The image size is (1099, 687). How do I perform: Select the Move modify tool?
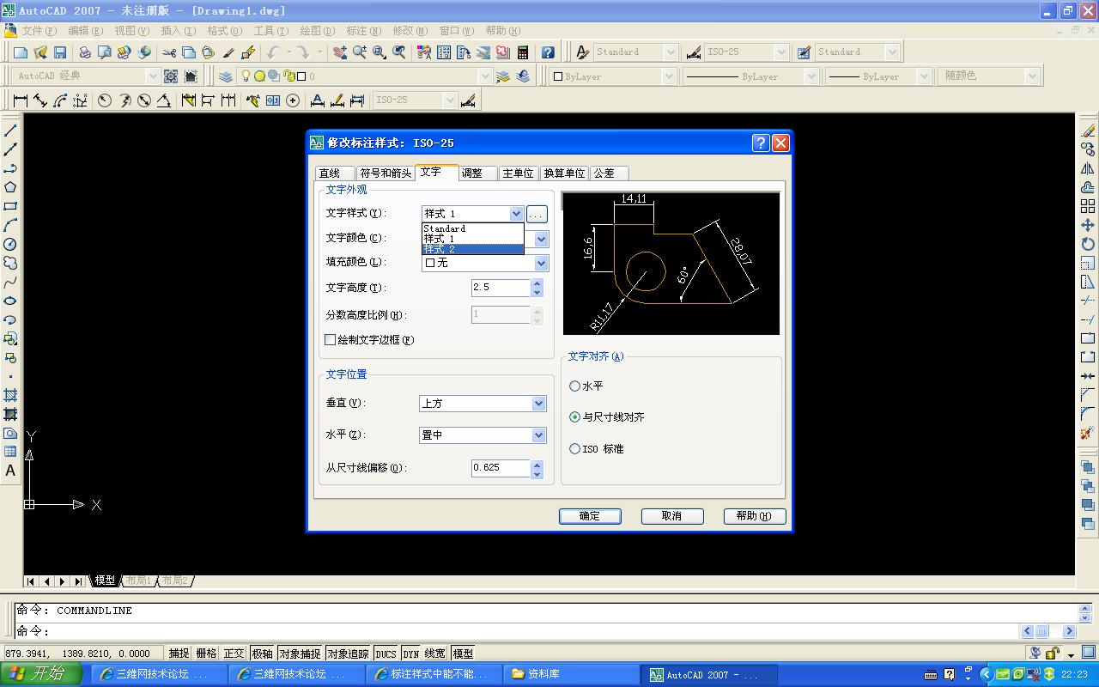coord(1088,225)
